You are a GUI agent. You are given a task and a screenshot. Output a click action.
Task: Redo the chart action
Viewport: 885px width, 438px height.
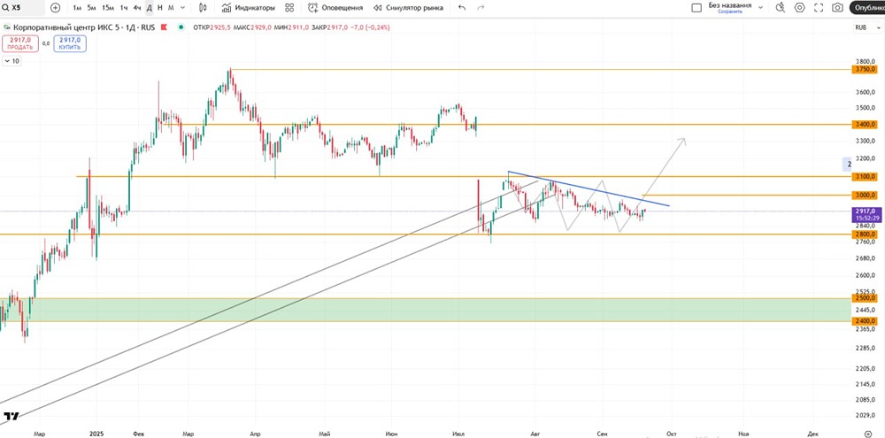click(x=481, y=8)
